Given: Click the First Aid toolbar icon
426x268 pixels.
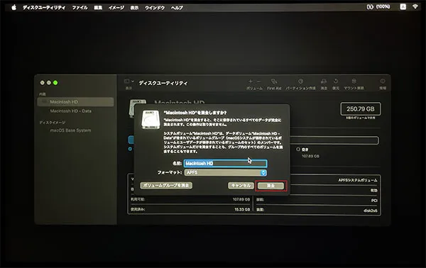Looking at the screenshot, I should tap(274, 82).
